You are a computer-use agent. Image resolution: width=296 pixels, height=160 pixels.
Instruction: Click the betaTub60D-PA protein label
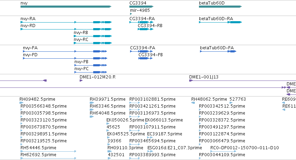pyautogui.click(x=217, y=48)
